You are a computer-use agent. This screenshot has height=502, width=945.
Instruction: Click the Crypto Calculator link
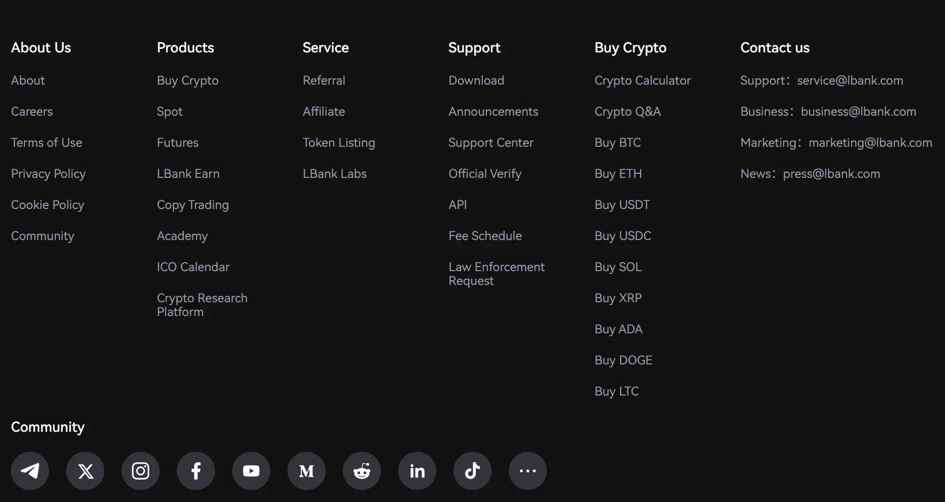pyautogui.click(x=642, y=81)
